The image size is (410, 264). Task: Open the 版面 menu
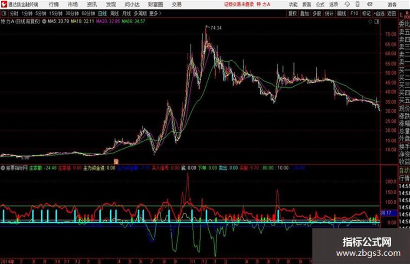[x=307, y=4]
